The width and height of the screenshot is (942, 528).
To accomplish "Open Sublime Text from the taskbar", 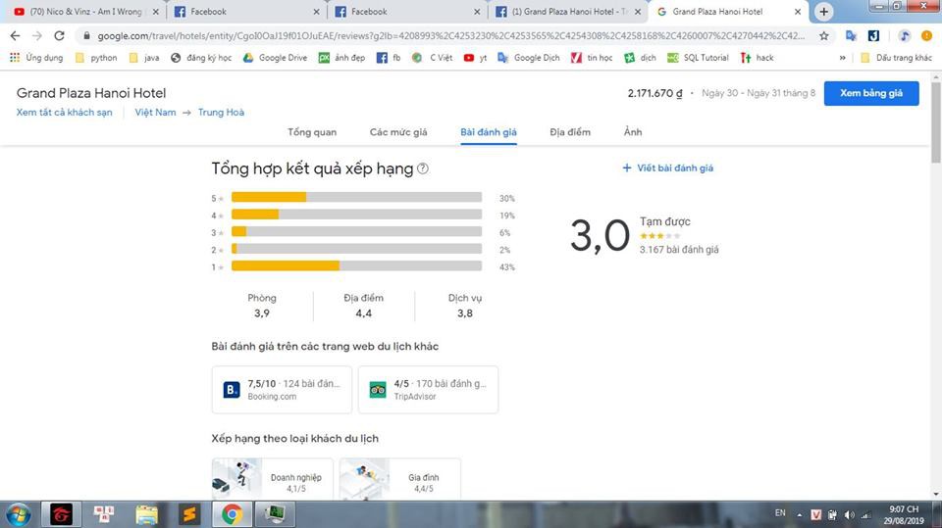I will 189,515.
